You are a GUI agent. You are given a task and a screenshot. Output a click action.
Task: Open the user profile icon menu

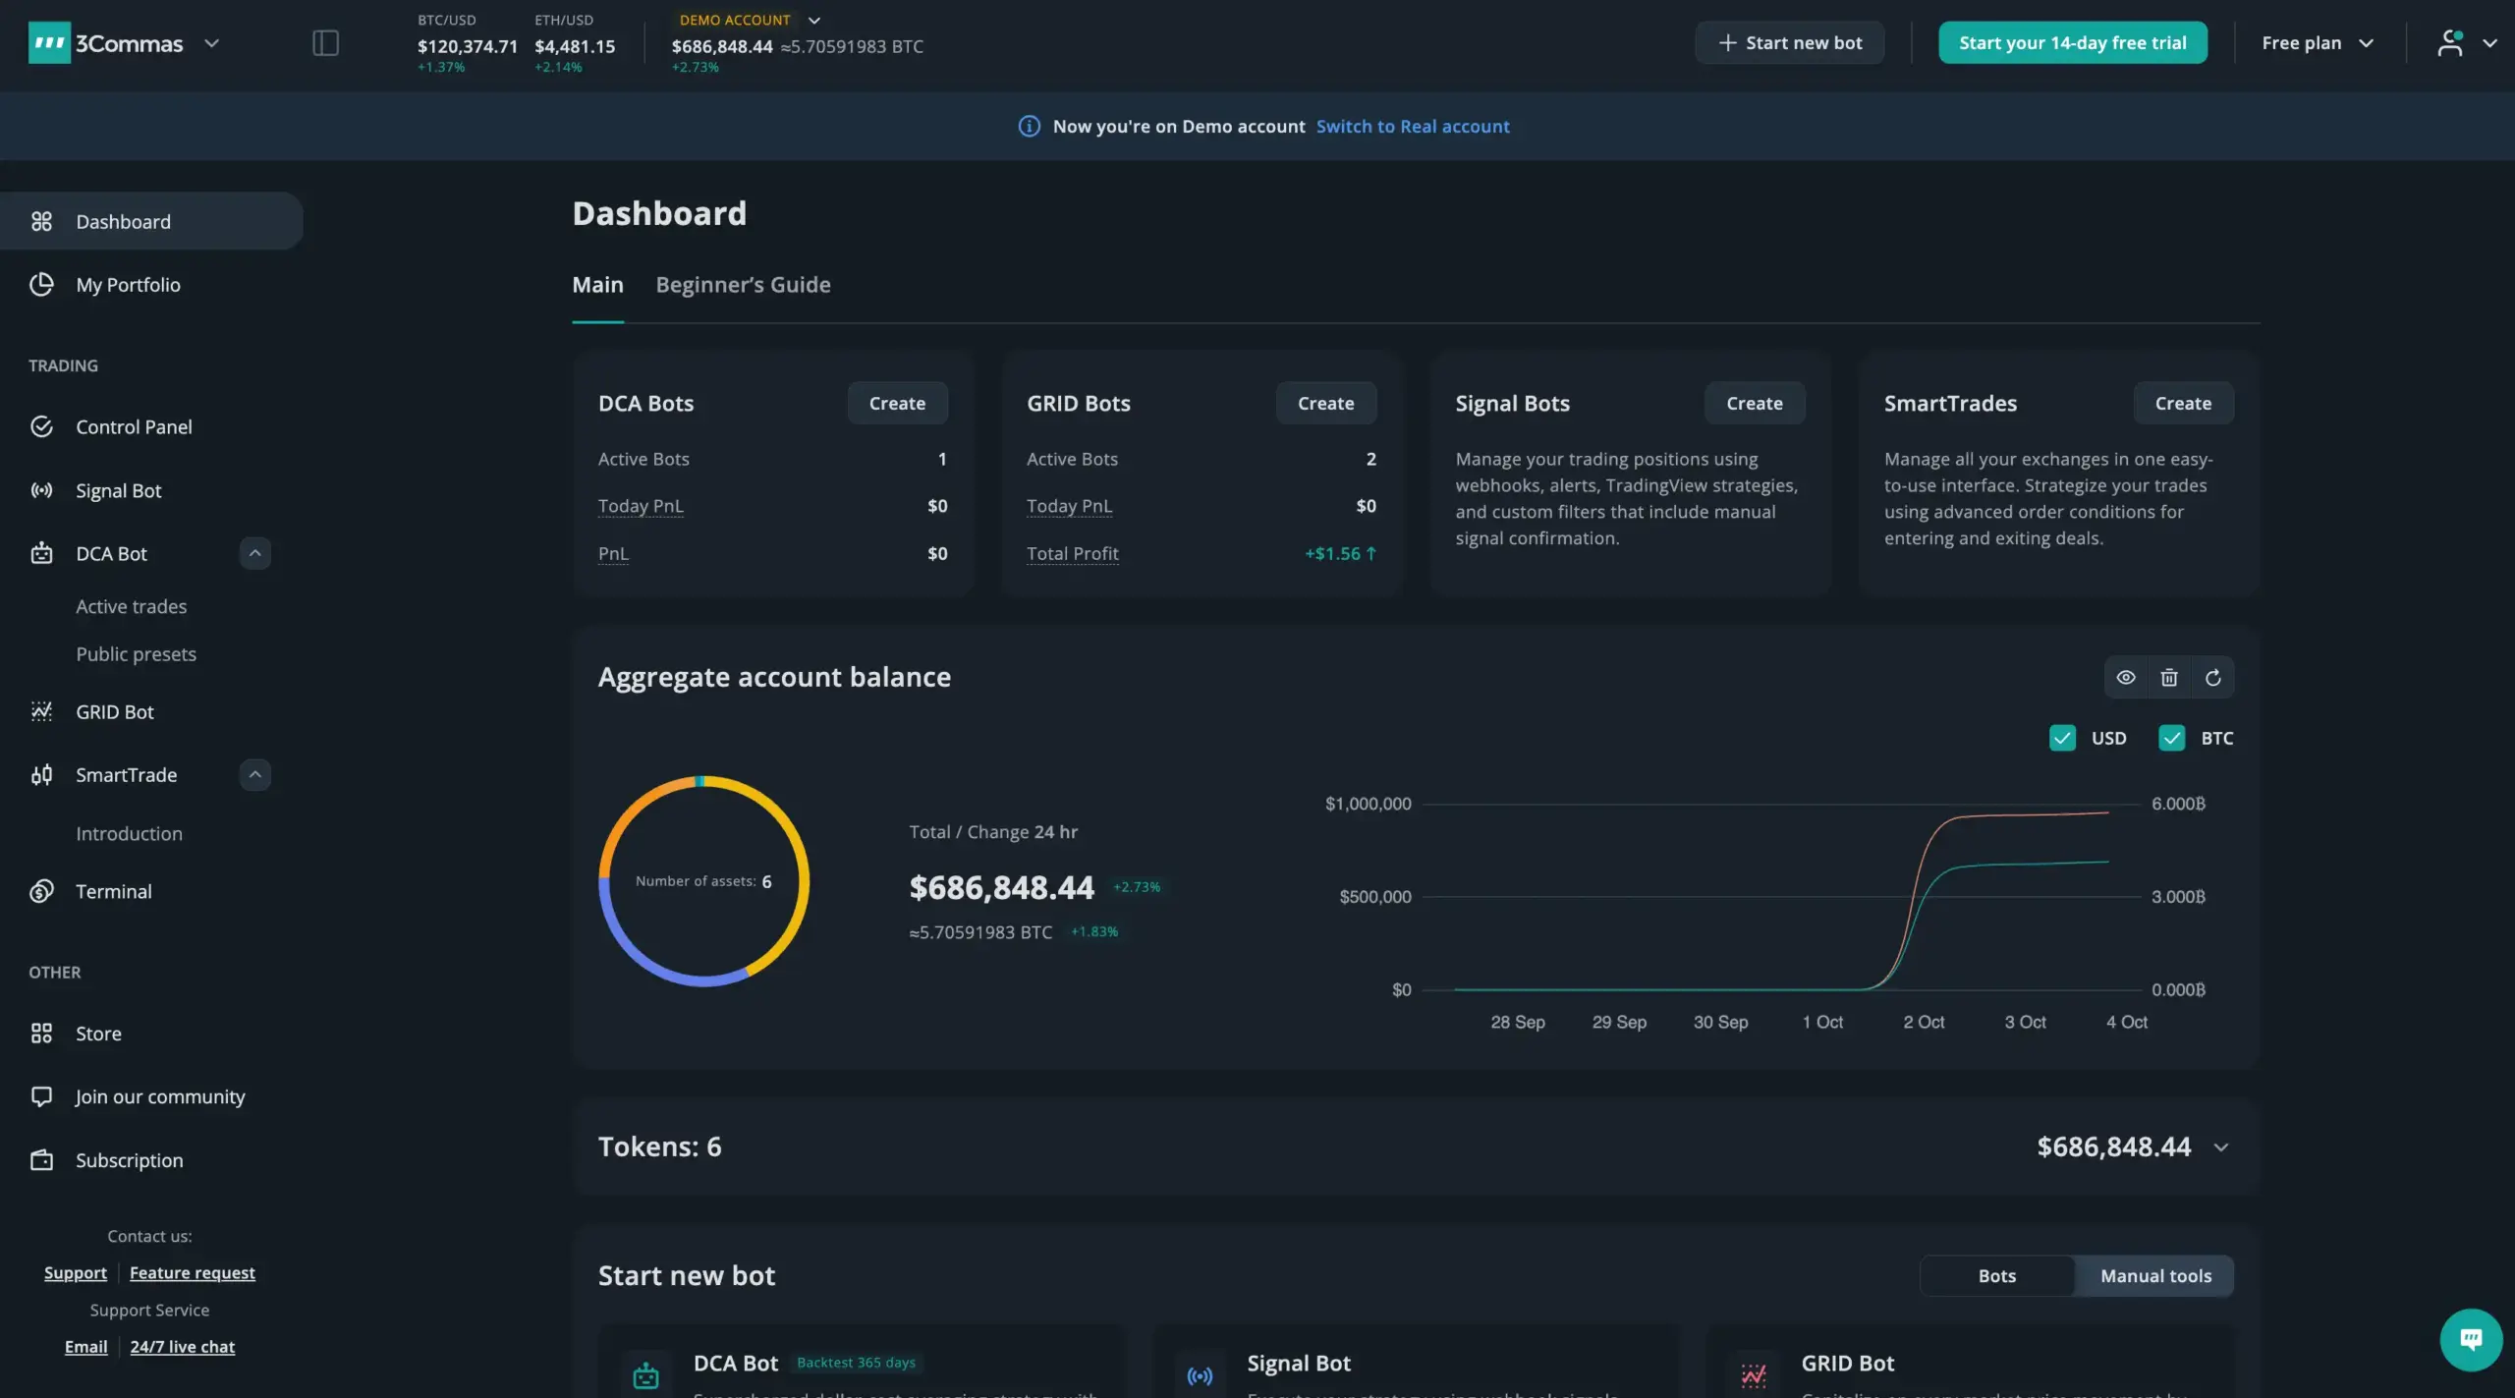(x=2450, y=43)
